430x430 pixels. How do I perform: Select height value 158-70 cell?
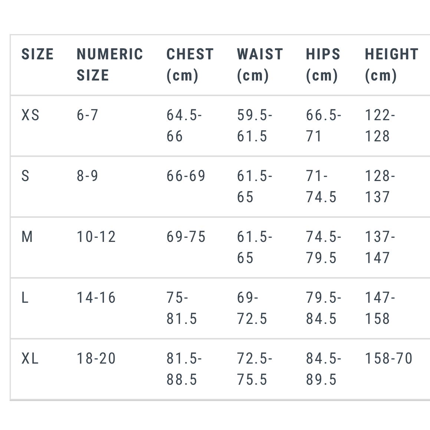point(388,358)
